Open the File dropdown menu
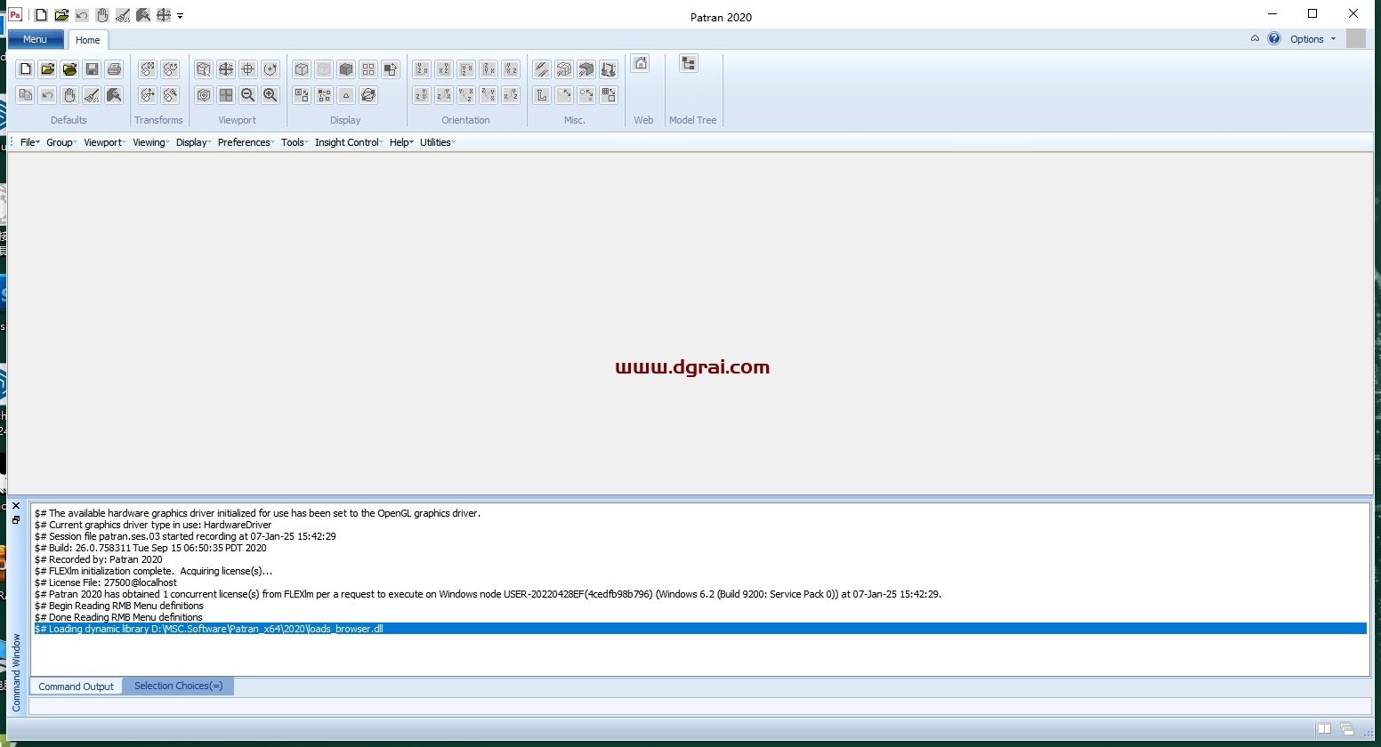Image resolution: width=1381 pixels, height=747 pixels. point(30,142)
